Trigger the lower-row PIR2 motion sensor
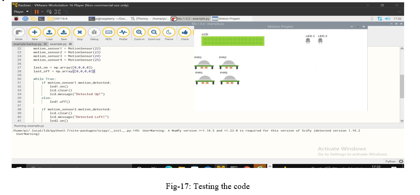The width and height of the screenshot is (420, 195). tap(230, 80)
